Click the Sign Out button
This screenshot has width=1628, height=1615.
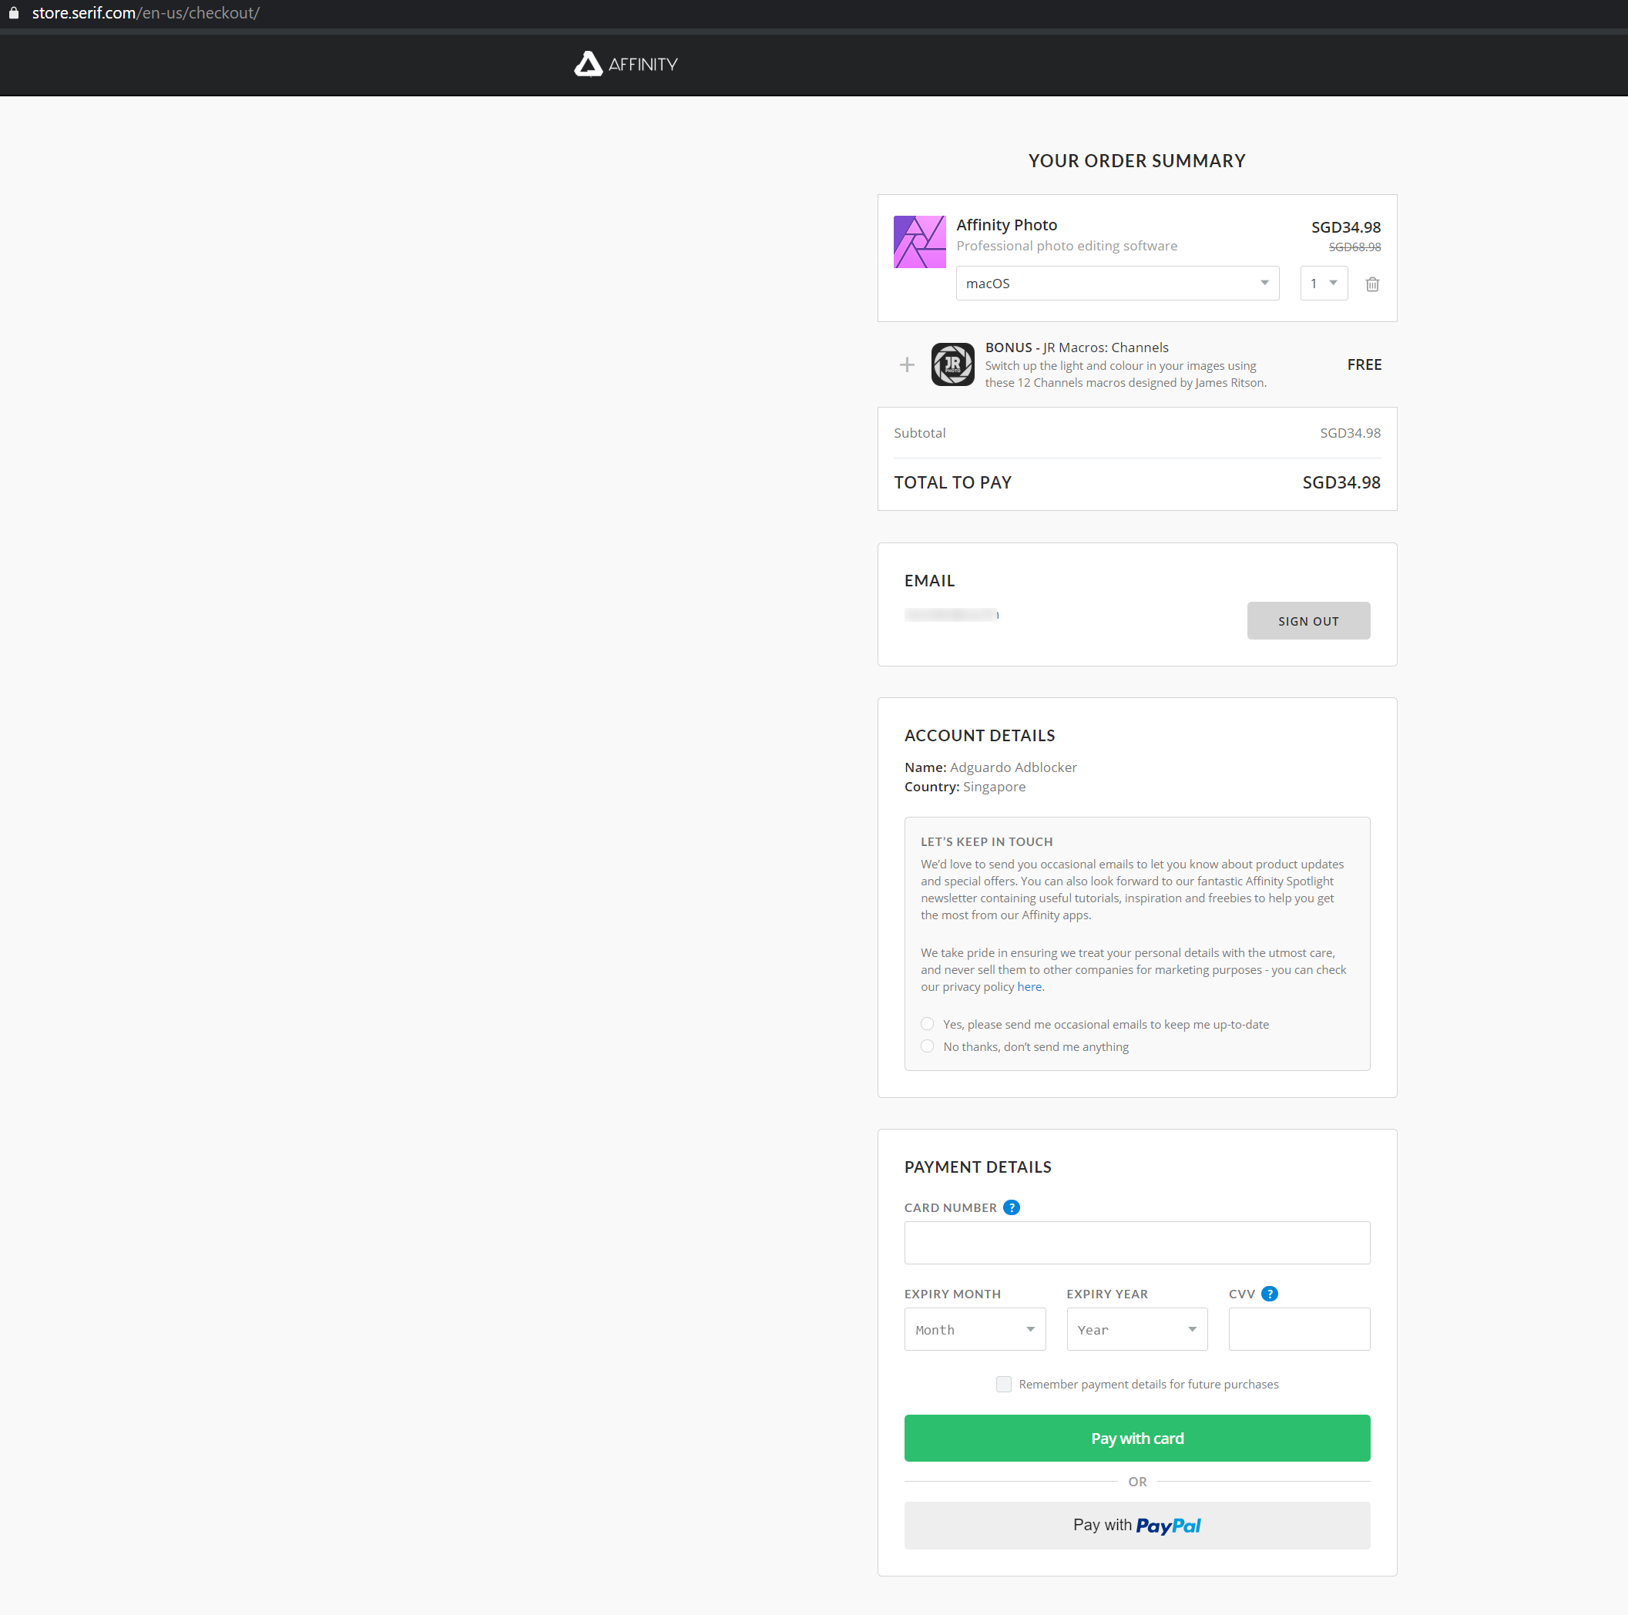pos(1307,620)
